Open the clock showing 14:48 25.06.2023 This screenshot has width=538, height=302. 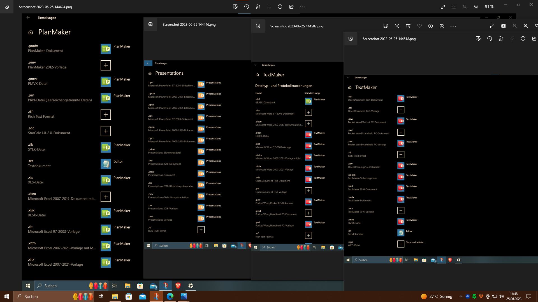[x=514, y=296]
